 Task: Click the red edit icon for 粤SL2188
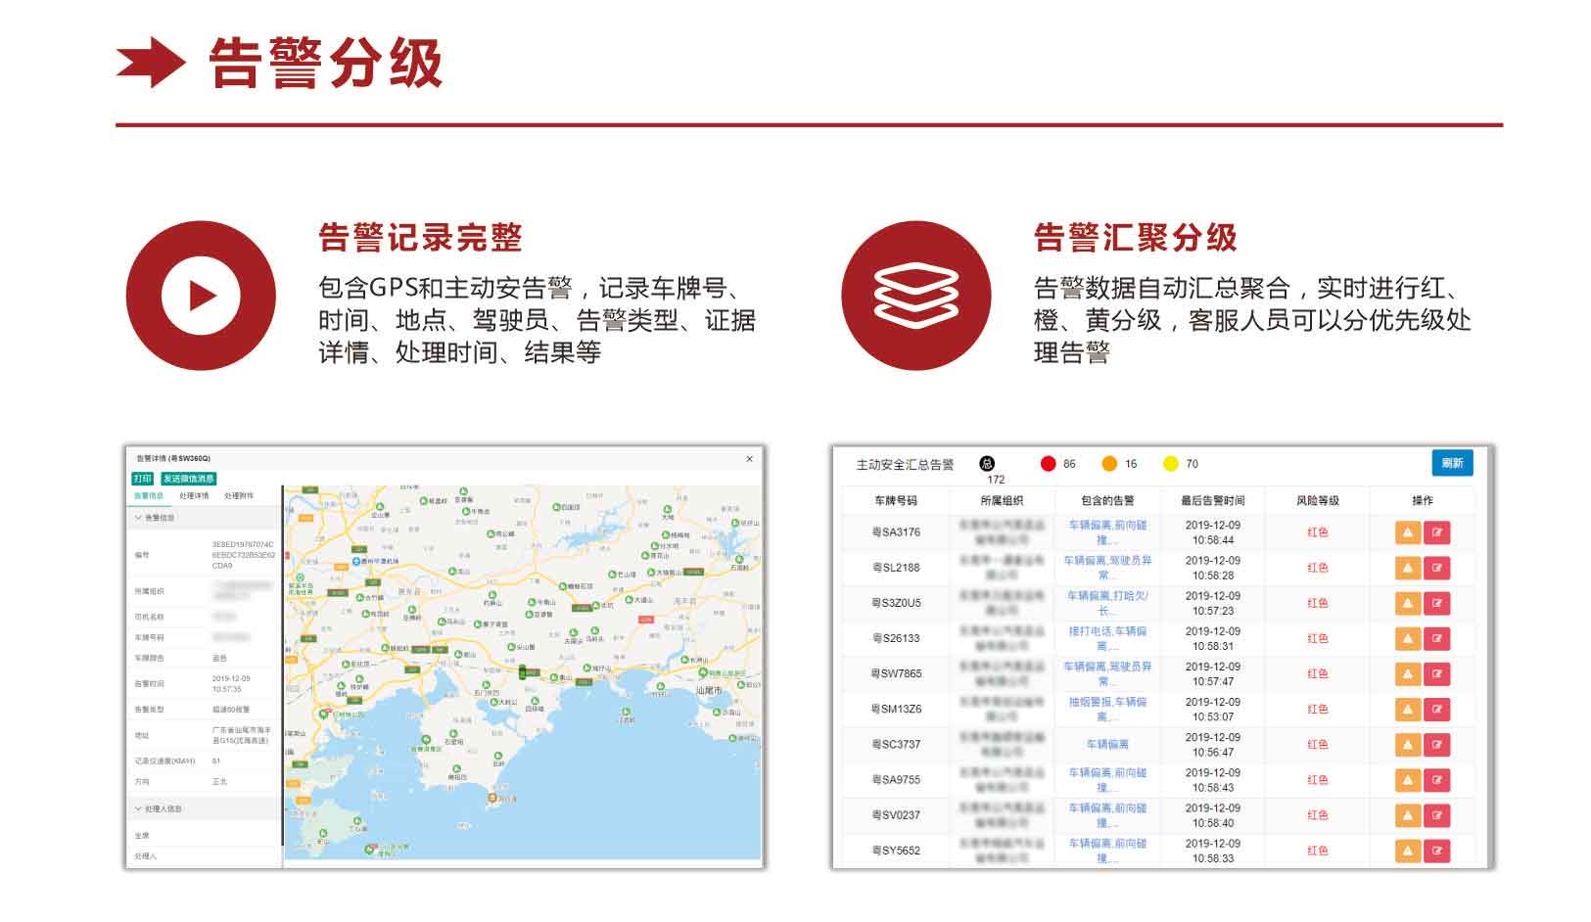1436,568
